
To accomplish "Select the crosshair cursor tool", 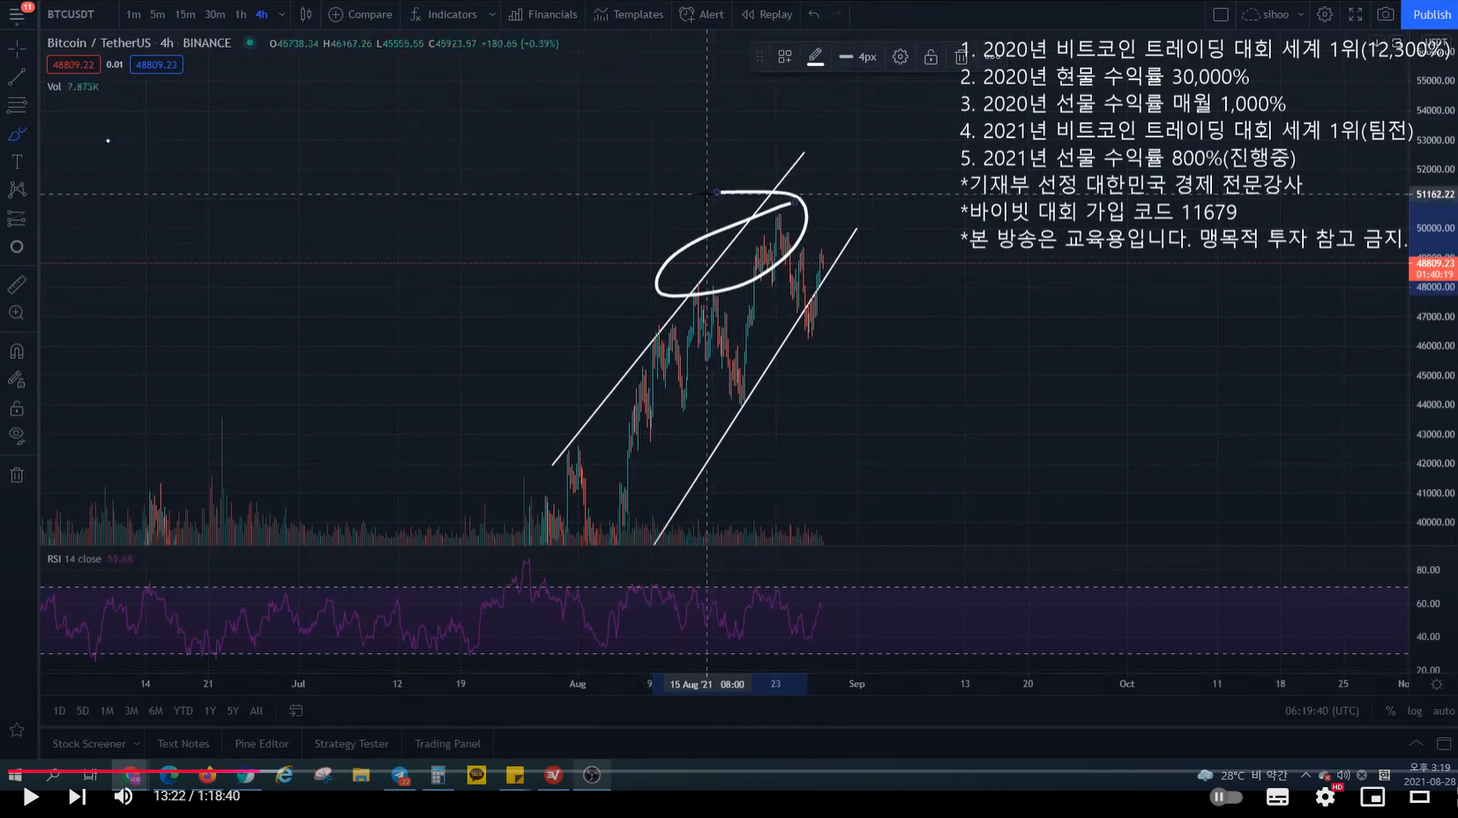I will coord(17,49).
